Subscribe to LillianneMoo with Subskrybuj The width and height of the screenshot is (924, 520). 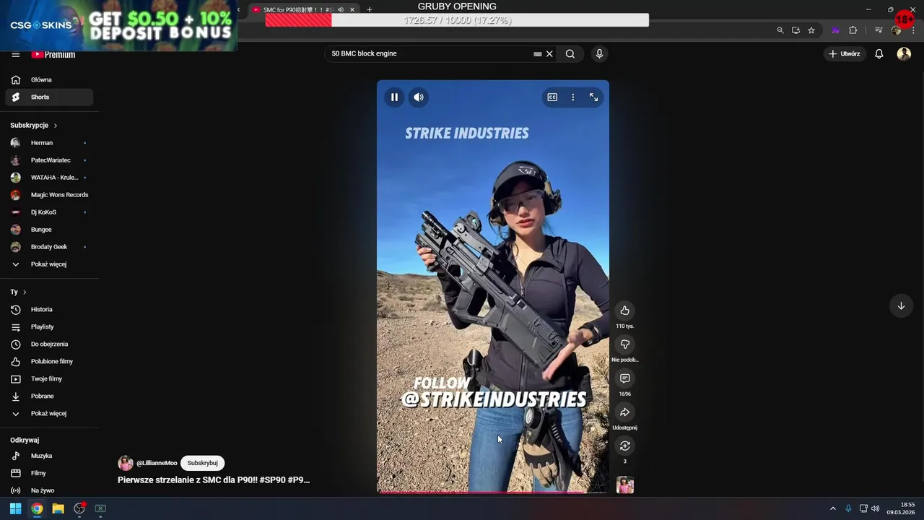coord(203,463)
